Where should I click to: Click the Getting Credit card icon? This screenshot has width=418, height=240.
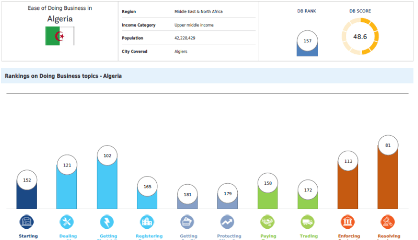click(x=188, y=221)
